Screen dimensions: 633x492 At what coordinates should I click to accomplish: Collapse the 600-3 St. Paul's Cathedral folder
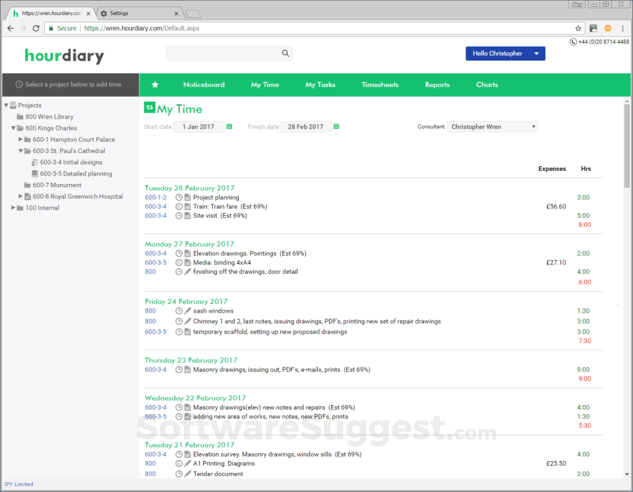click(x=20, y=150)
